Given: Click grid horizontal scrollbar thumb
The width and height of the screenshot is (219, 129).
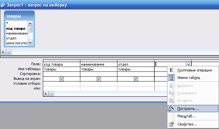Looking at the screenshot, I should [x=51, y=94].
